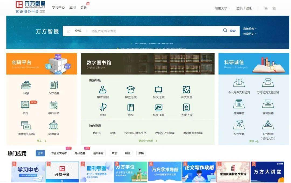Open the search category list icon
The image size is (291, 183).
pos(68,31)
